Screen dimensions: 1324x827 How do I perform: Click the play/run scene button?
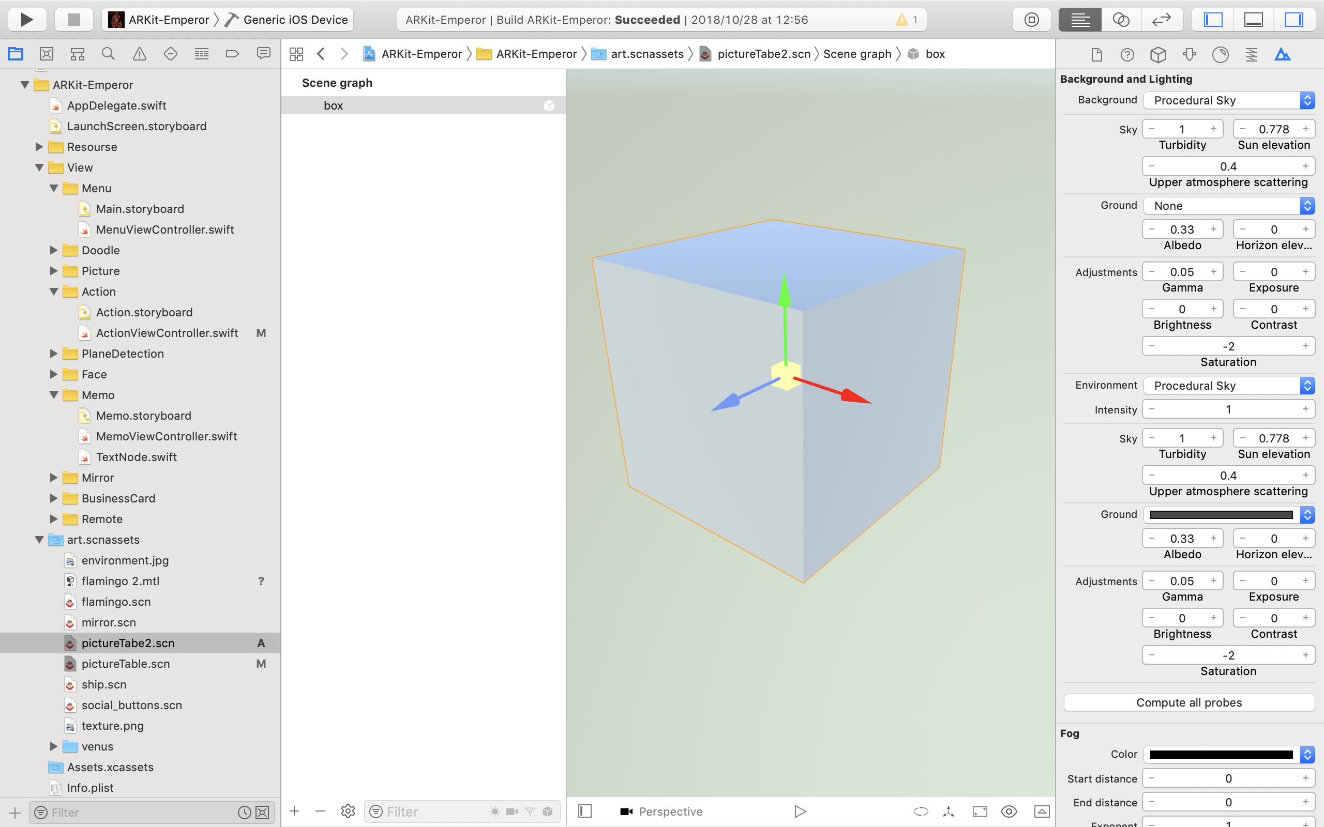pos(800,811)
